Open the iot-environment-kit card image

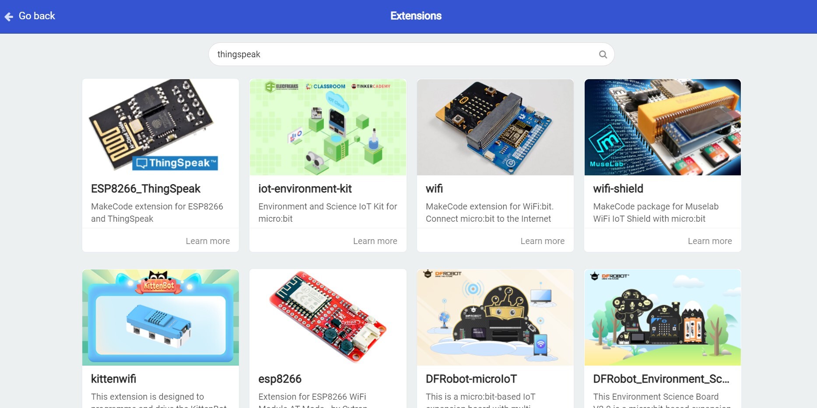328,127
